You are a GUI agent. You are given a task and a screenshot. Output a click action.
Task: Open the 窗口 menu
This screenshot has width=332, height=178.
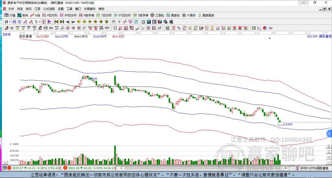pyautogui.click(x=78, y=9)
